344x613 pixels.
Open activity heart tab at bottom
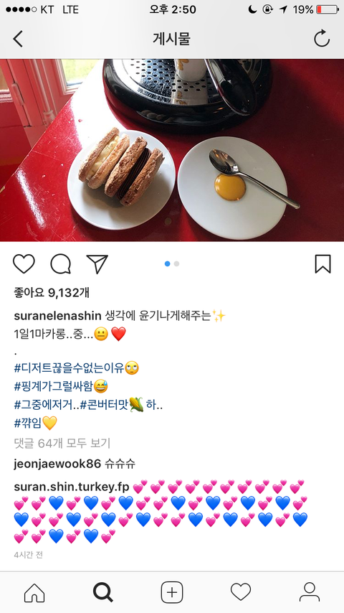tap(241, 592)
